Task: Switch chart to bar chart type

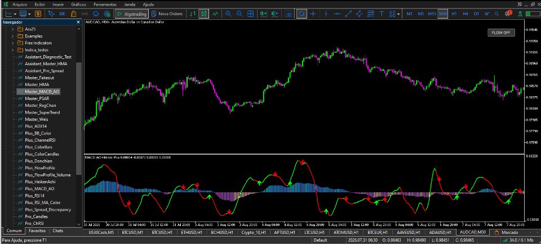Action: [x=193, y=13]
